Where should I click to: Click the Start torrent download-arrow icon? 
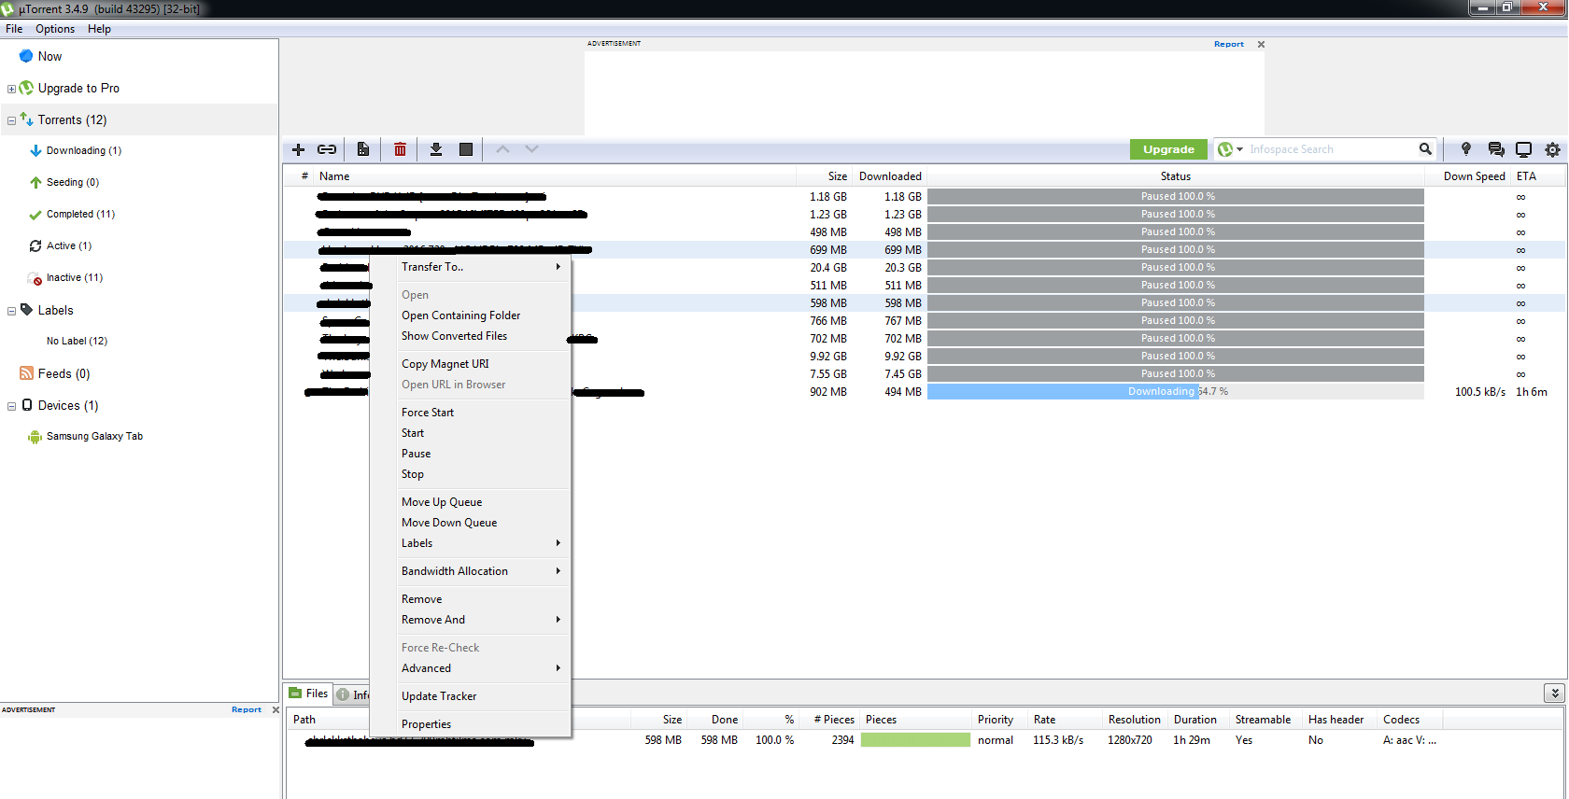point(436,149)
